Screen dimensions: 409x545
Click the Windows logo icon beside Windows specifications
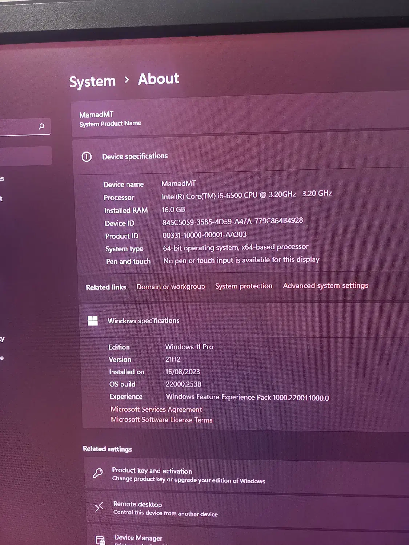(93, 321)
